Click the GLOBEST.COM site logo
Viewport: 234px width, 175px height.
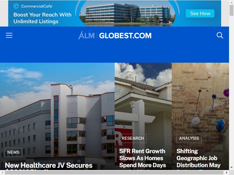(x=125, y=36)
